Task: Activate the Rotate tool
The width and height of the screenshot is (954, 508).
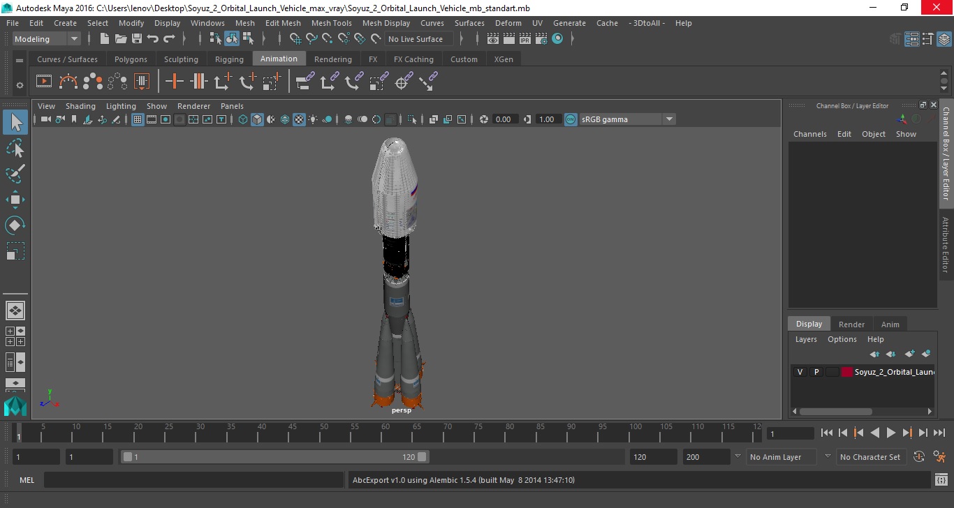Action: coord(15,225)
